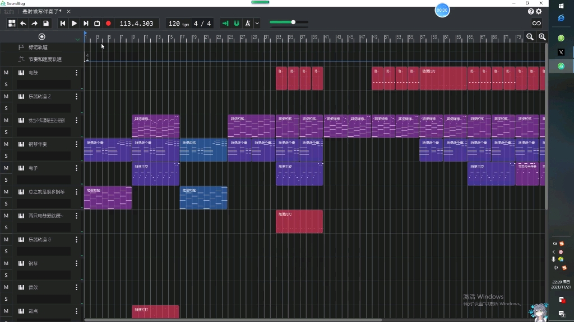
Task: Collapse the global tracks with green chevron
Action: [x=77, y=39]
